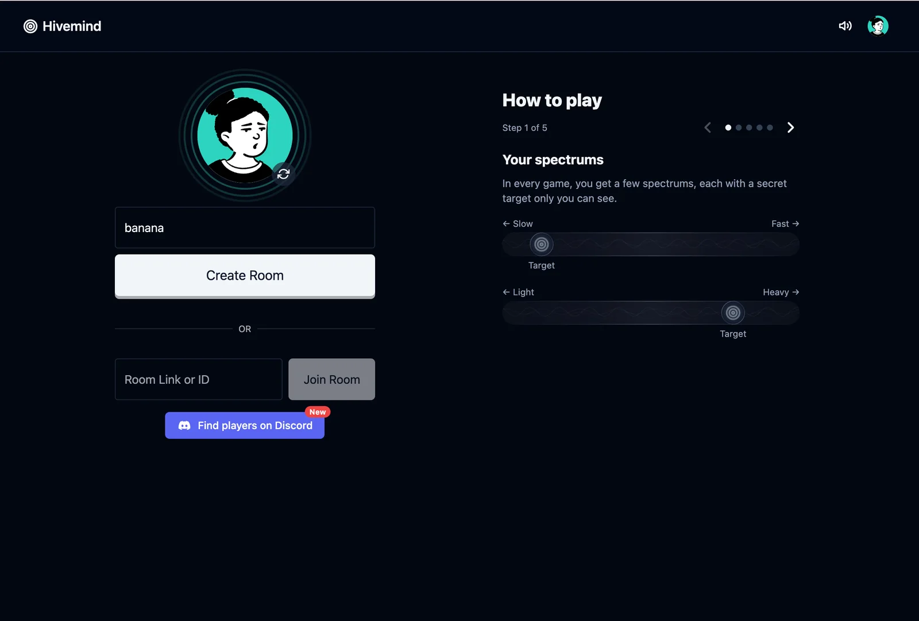Select the fifth step indicator dot

(x=770, y=128)
